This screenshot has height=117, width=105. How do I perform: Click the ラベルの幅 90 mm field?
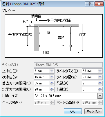click(x=90, y=77)
